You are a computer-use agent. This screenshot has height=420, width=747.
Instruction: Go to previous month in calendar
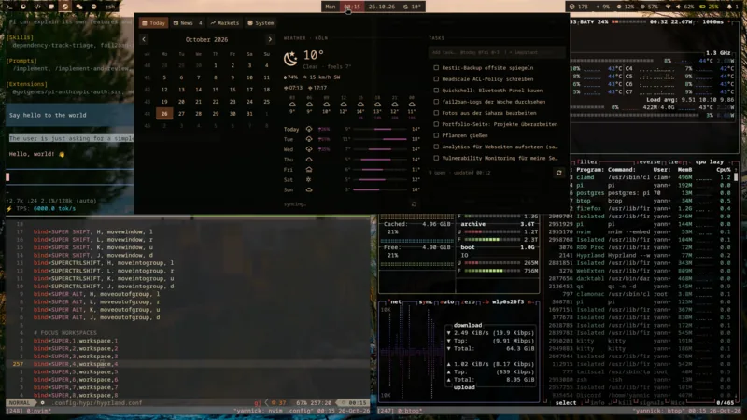point(144,39)
